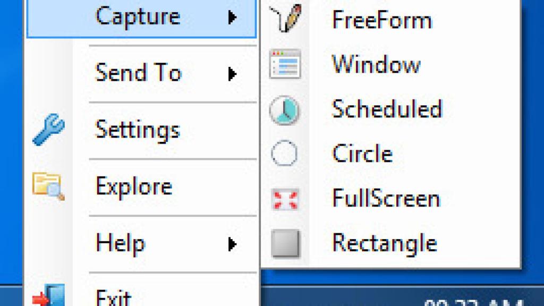
Task: Select FreeForm capture mode
Action: coord(381,20)
